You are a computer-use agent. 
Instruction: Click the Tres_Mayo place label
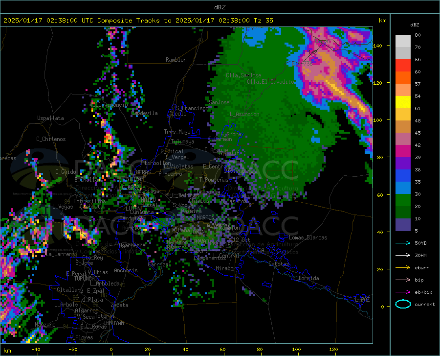coord(177,132)
